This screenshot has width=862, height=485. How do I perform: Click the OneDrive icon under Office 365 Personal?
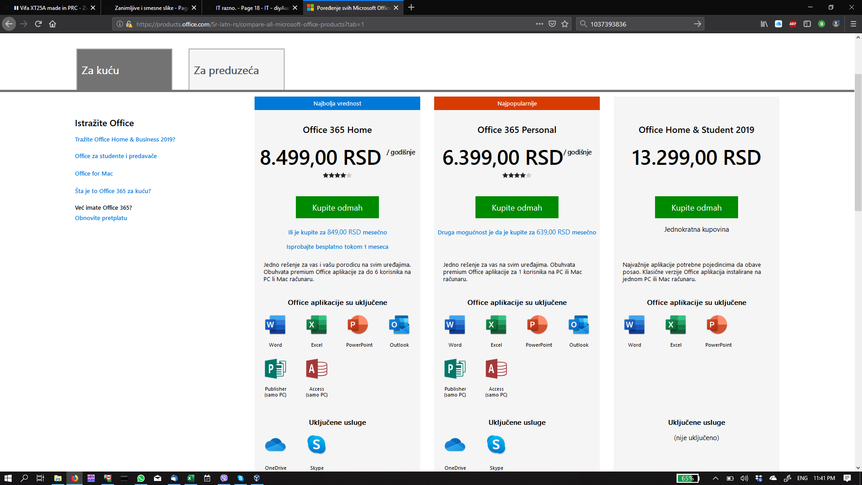pos(455,445)
